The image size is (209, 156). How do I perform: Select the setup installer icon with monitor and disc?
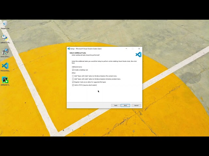pyautogui.click(x=5, y=53)
